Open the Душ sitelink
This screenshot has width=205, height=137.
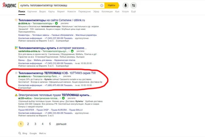pos(29,60)
